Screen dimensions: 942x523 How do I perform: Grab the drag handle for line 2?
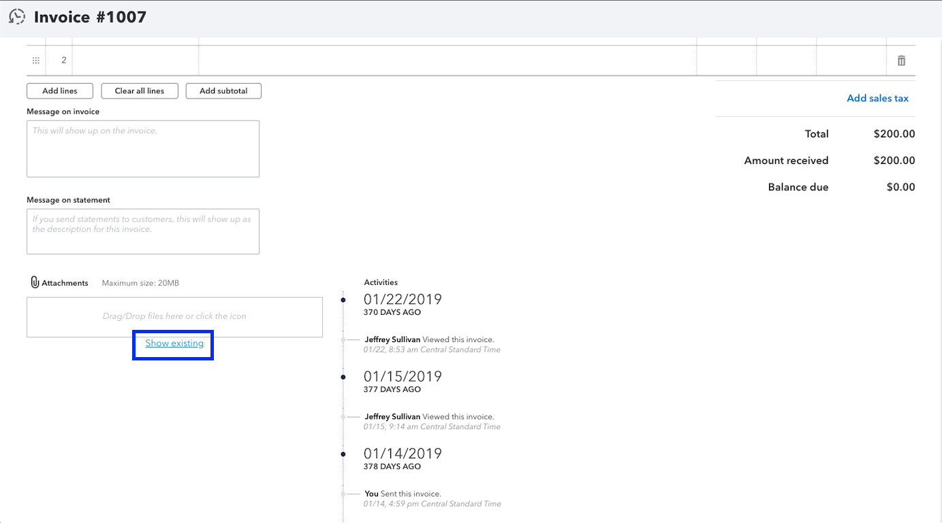click(x=36, y=61)
